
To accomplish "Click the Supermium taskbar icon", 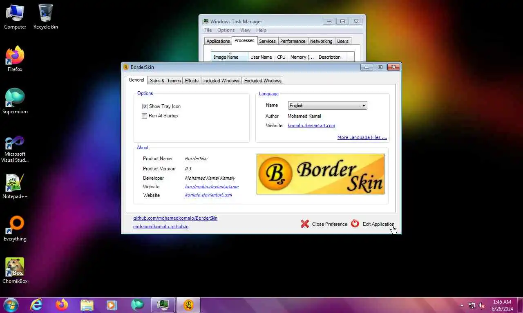I will [138, 305].
